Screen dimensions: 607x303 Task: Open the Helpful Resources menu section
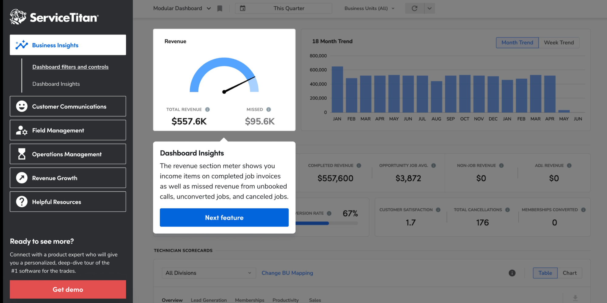[68, 201]
